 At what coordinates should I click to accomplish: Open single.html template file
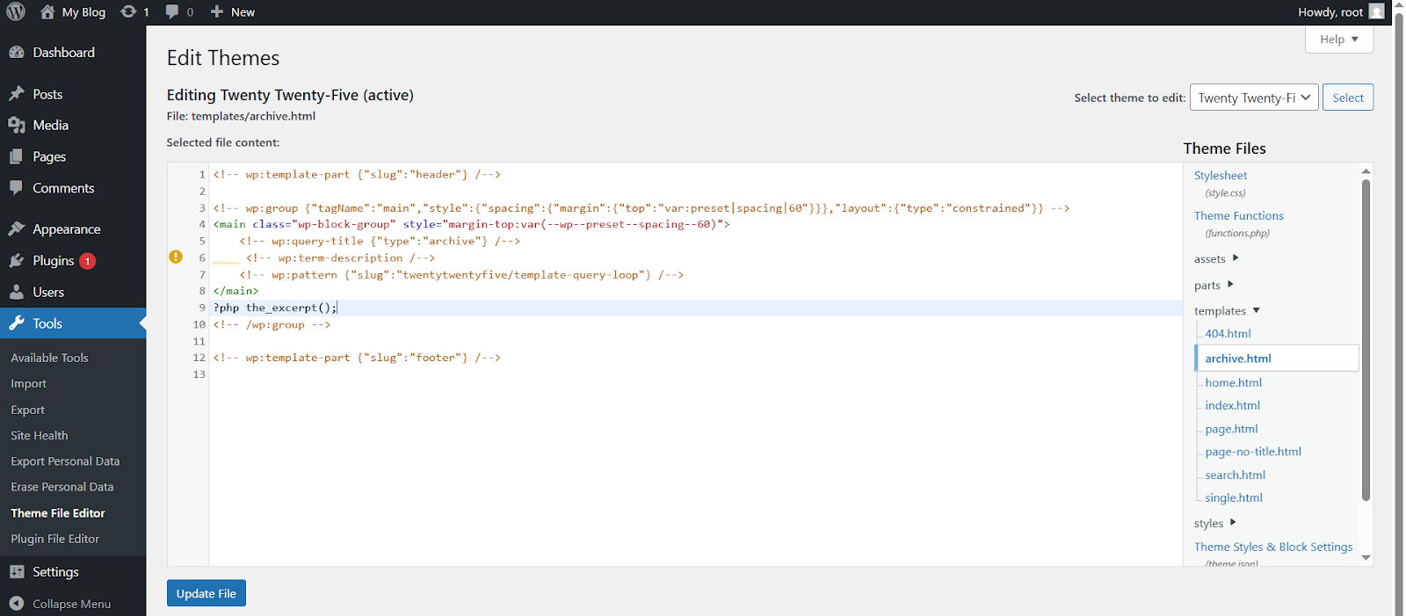[x=1234, y=497]
